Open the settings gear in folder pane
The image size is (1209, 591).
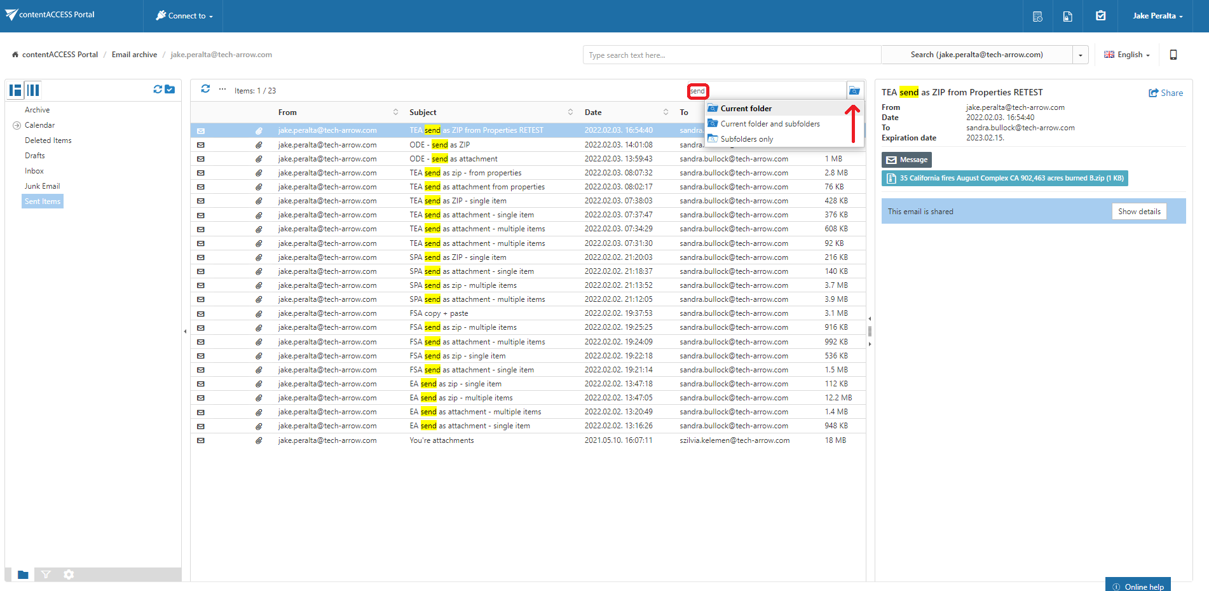coord(69,574)
